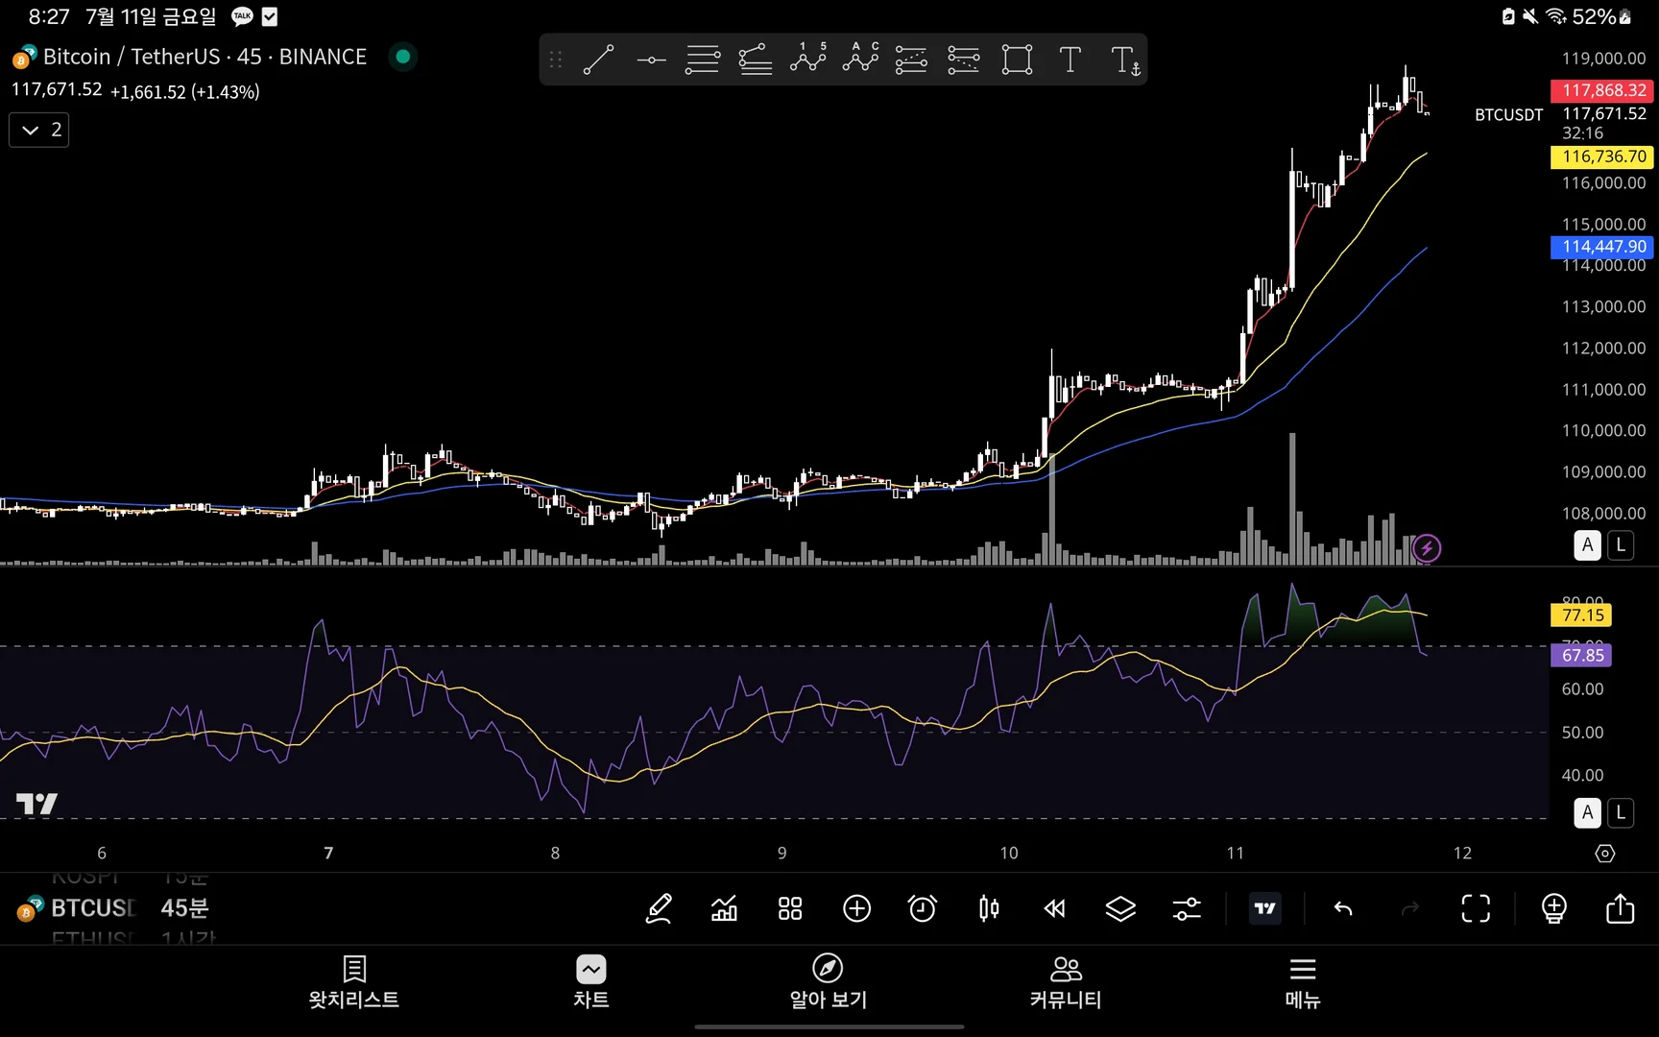Open the 45분 interval picker
1659x1037 pixels.
pyautogui.click(x=185, y=907)
